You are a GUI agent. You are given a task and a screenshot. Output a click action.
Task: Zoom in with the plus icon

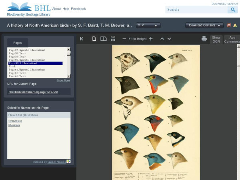(x=151, y=39)
